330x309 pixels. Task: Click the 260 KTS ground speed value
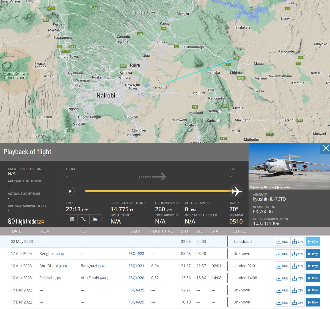(x=163, y=209)
